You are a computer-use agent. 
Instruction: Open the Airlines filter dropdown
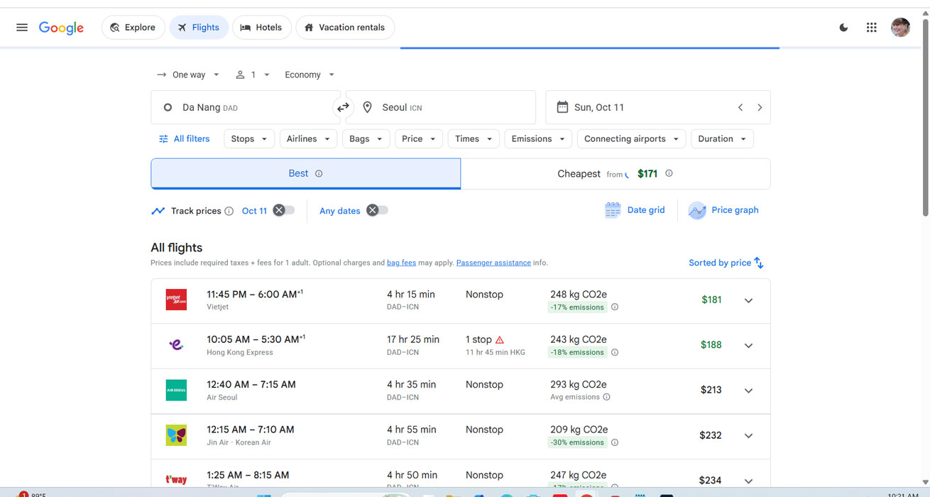point(308,138)
